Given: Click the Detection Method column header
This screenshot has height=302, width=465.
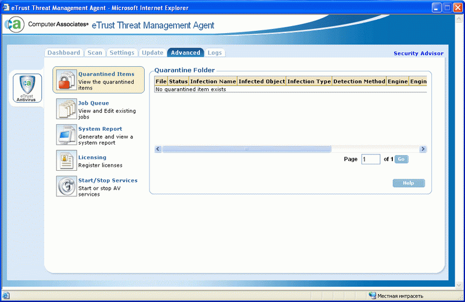Looking at the screenshot, I should (359, 81).
